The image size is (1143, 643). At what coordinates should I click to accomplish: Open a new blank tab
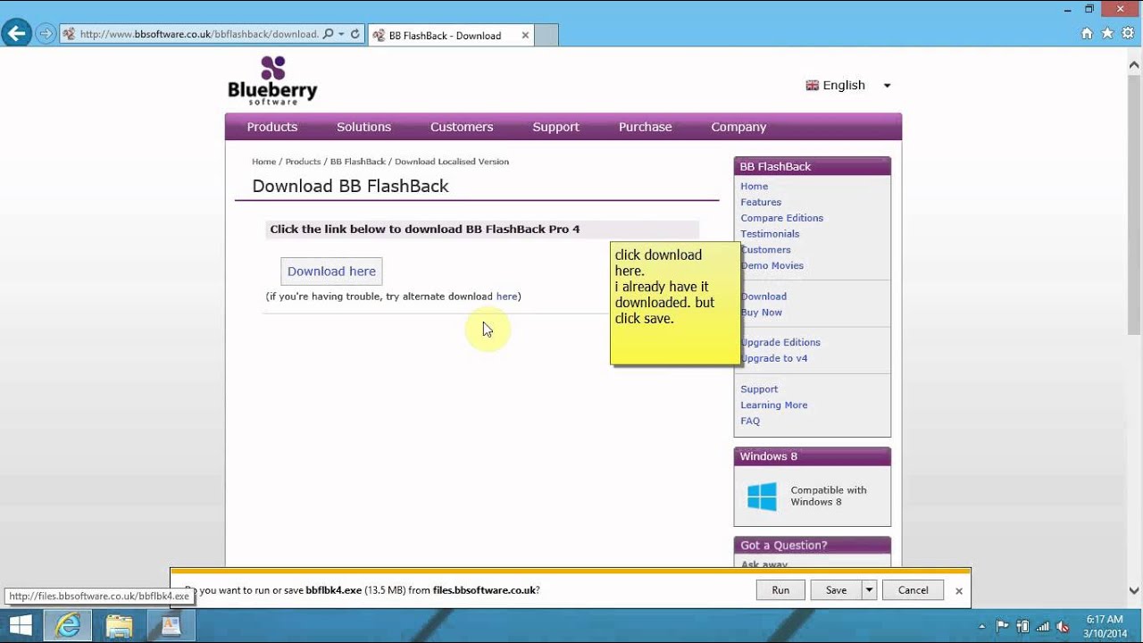pyautogui.click(x=546, y=36)
